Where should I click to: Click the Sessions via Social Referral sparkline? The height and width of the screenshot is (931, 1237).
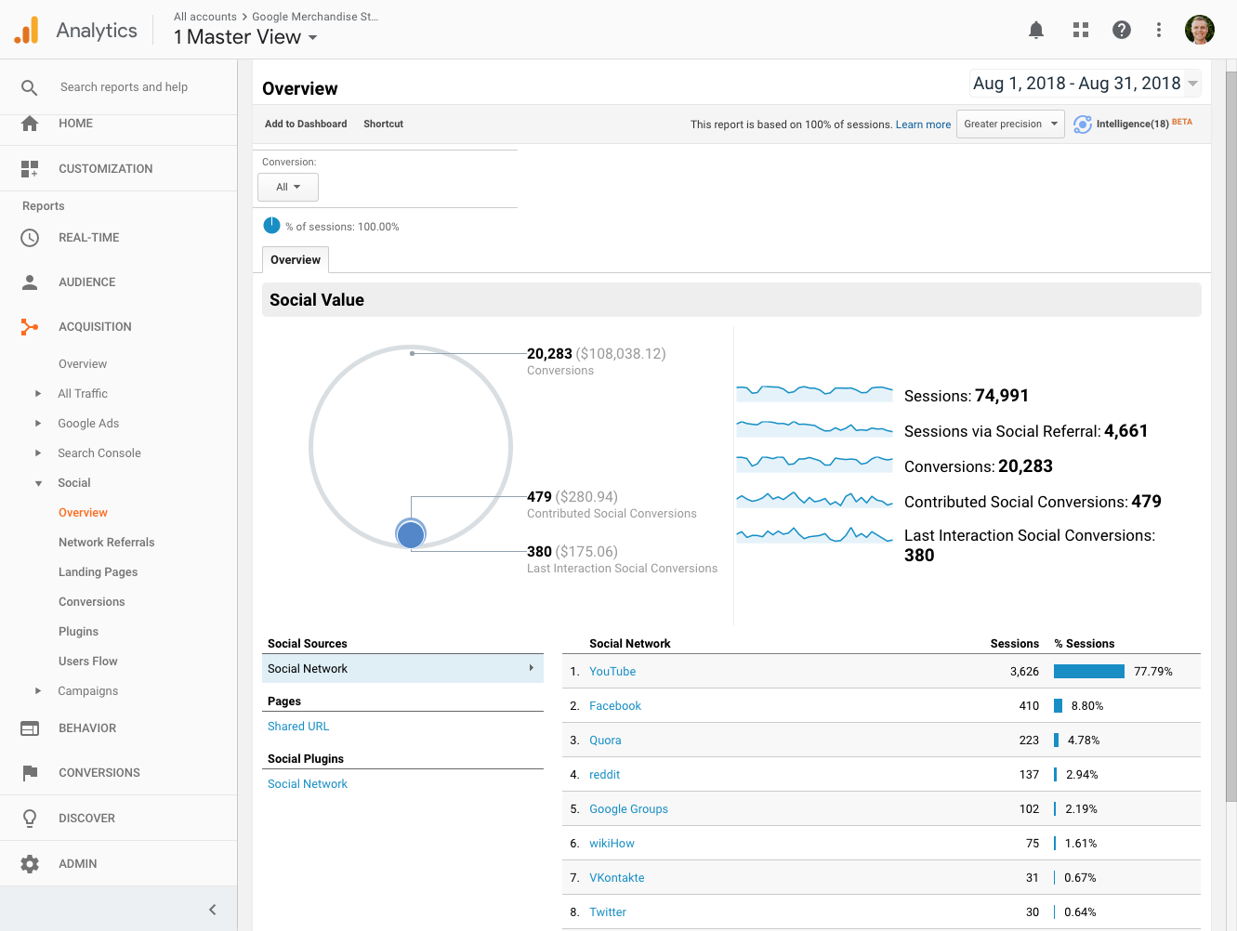[x=814, y=427]
